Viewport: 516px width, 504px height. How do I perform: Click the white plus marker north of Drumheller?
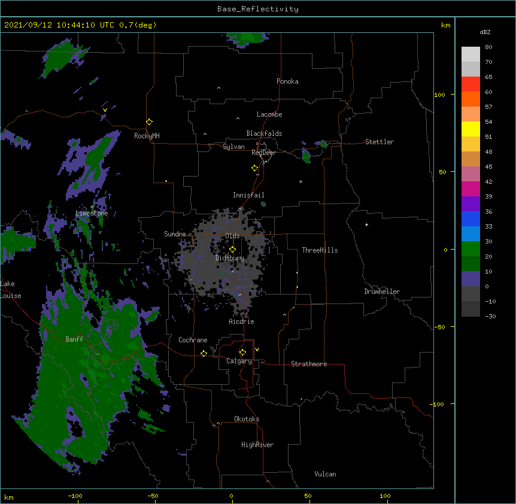coord(366,224)
